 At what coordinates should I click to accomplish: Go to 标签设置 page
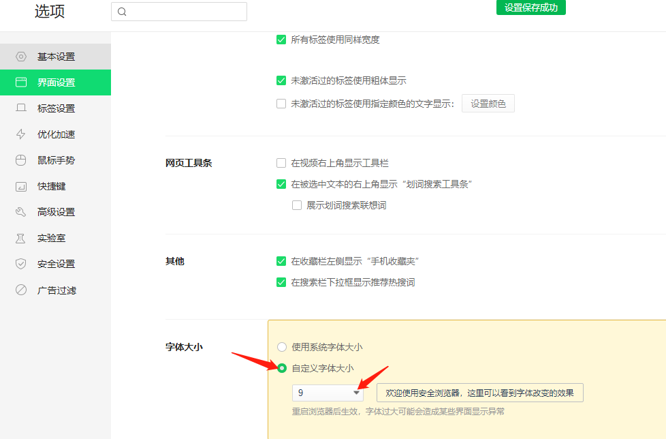point(55,108)
